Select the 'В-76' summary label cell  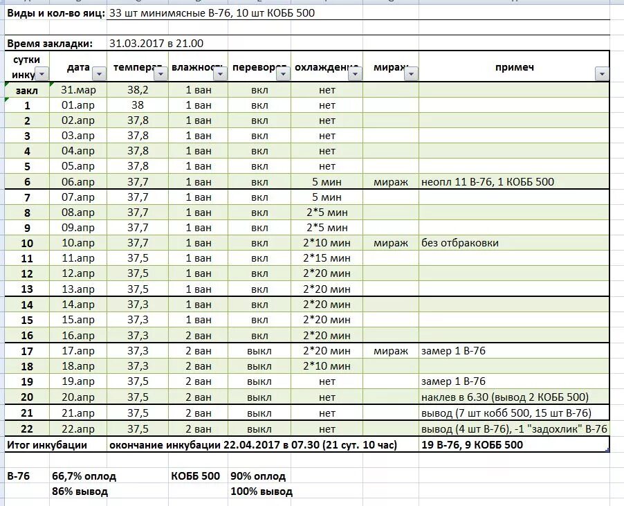(27, 476)
